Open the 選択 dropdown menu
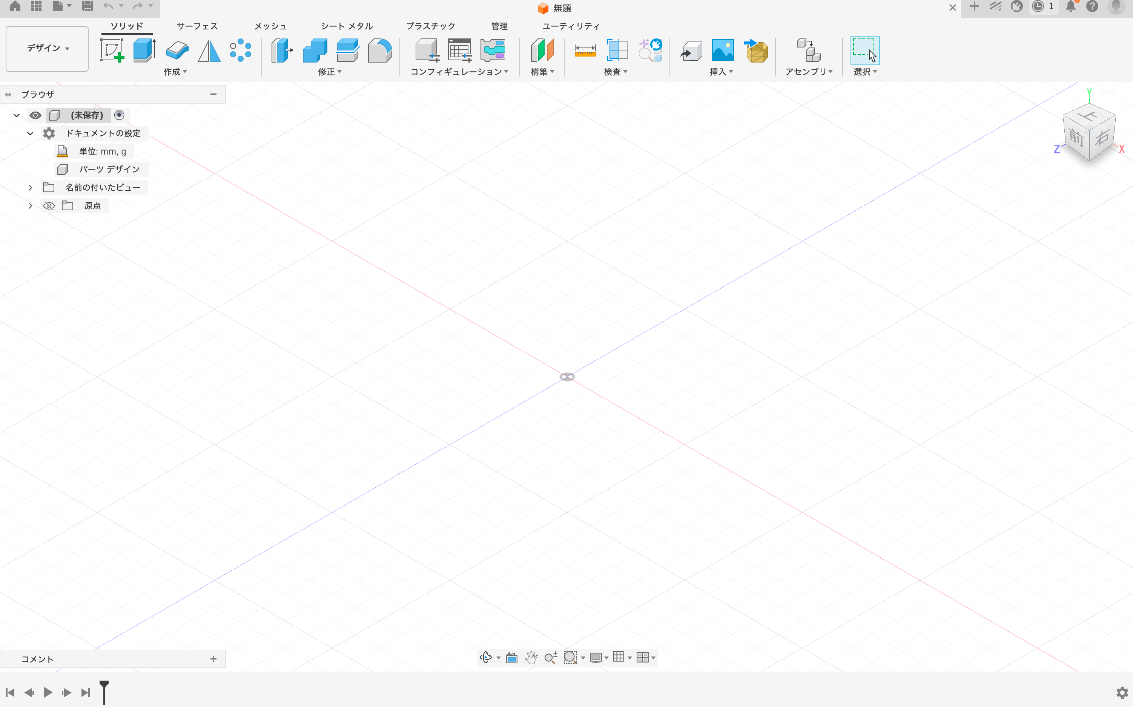The width and height of the screenshot is (1133, 707). coord(865,72)
